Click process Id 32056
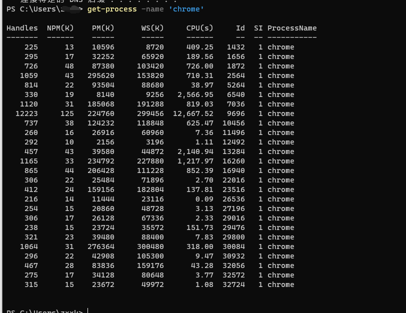This screenshot has height=313, width=406. (x=233, y=265)
